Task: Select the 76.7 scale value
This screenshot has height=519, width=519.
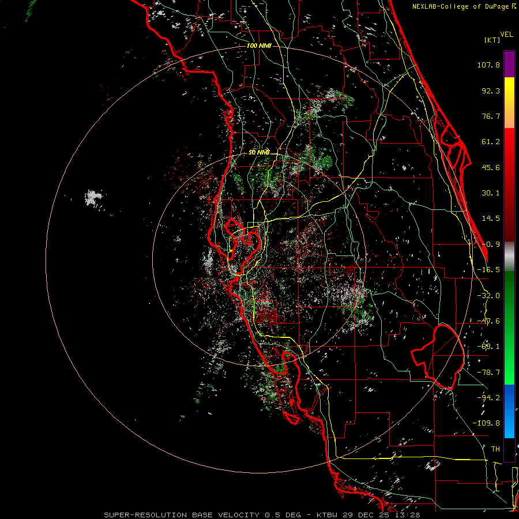Action: 491,116
